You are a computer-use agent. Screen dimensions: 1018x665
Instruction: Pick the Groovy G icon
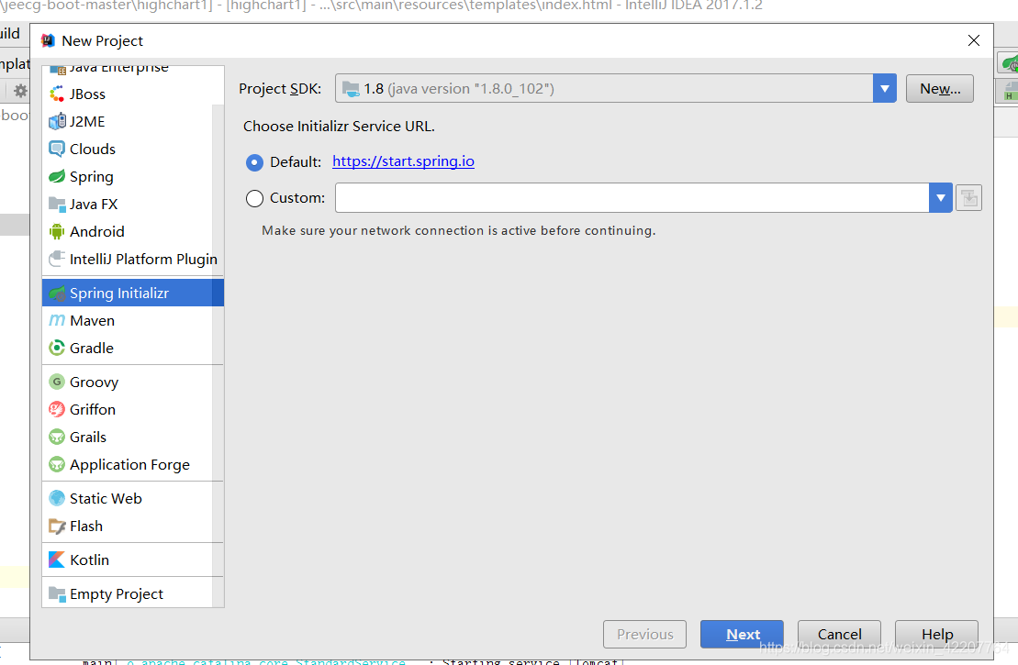[57, 382]
